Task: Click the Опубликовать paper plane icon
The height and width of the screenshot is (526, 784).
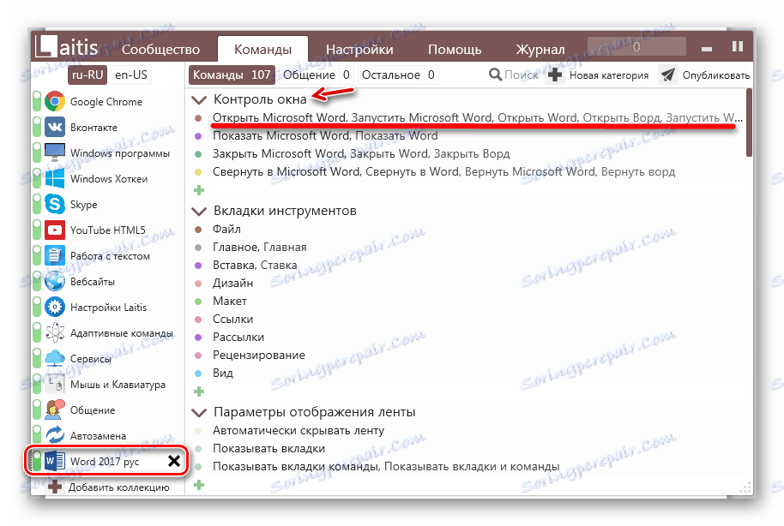Action: click(x=667, y=75)
